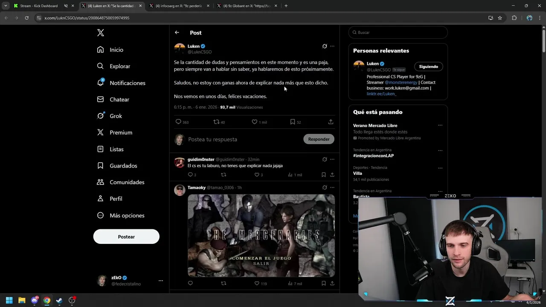The height and width of the screenshot is (307, 546).
Task: Share guidim0nster's reply
Action: pos(332,175)
